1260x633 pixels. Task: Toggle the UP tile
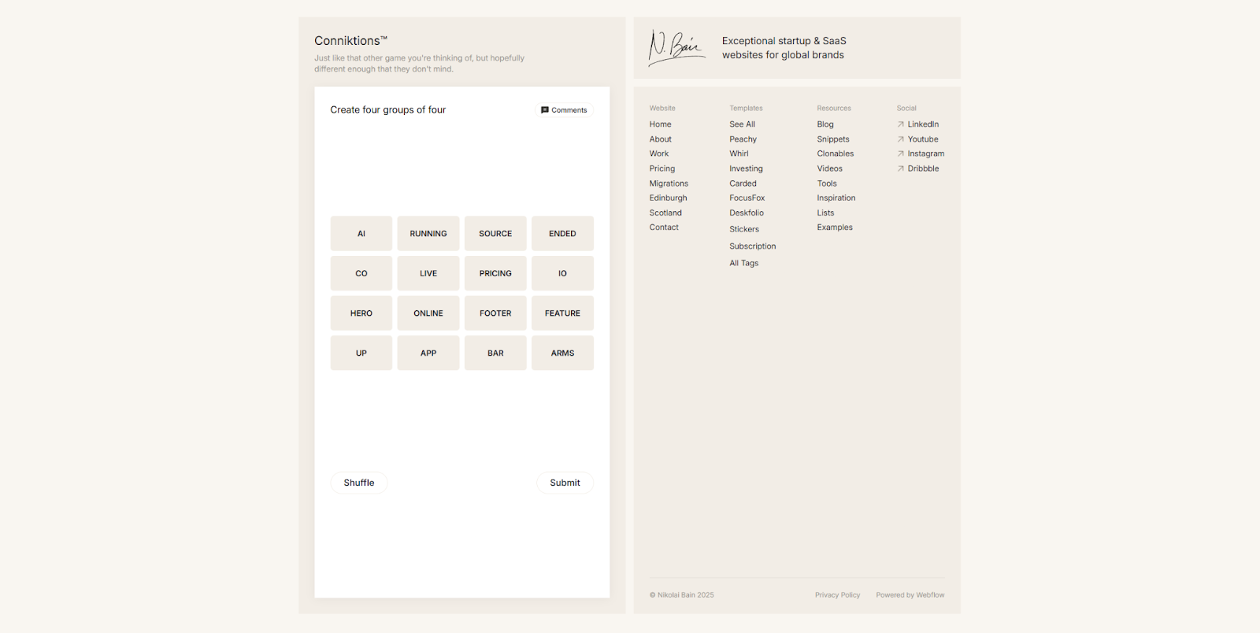tap(361, 354)
